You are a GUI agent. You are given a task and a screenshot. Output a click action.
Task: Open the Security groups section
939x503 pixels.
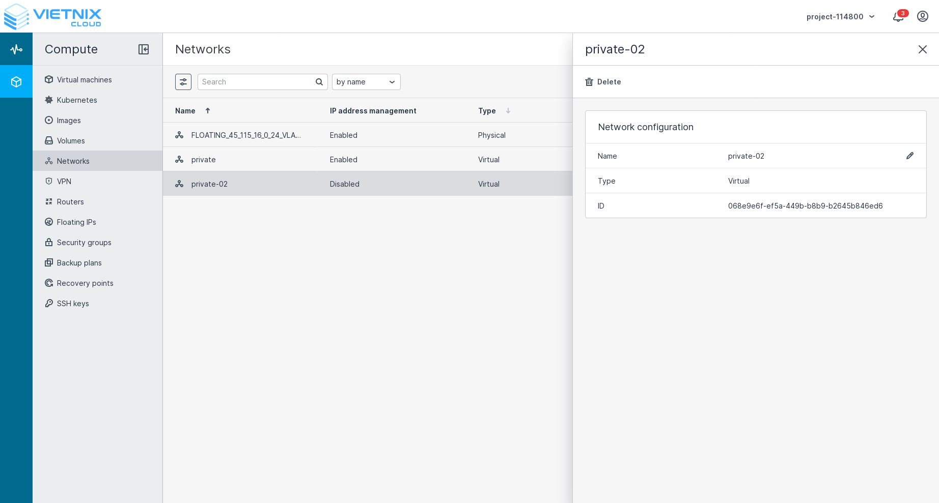84,243
